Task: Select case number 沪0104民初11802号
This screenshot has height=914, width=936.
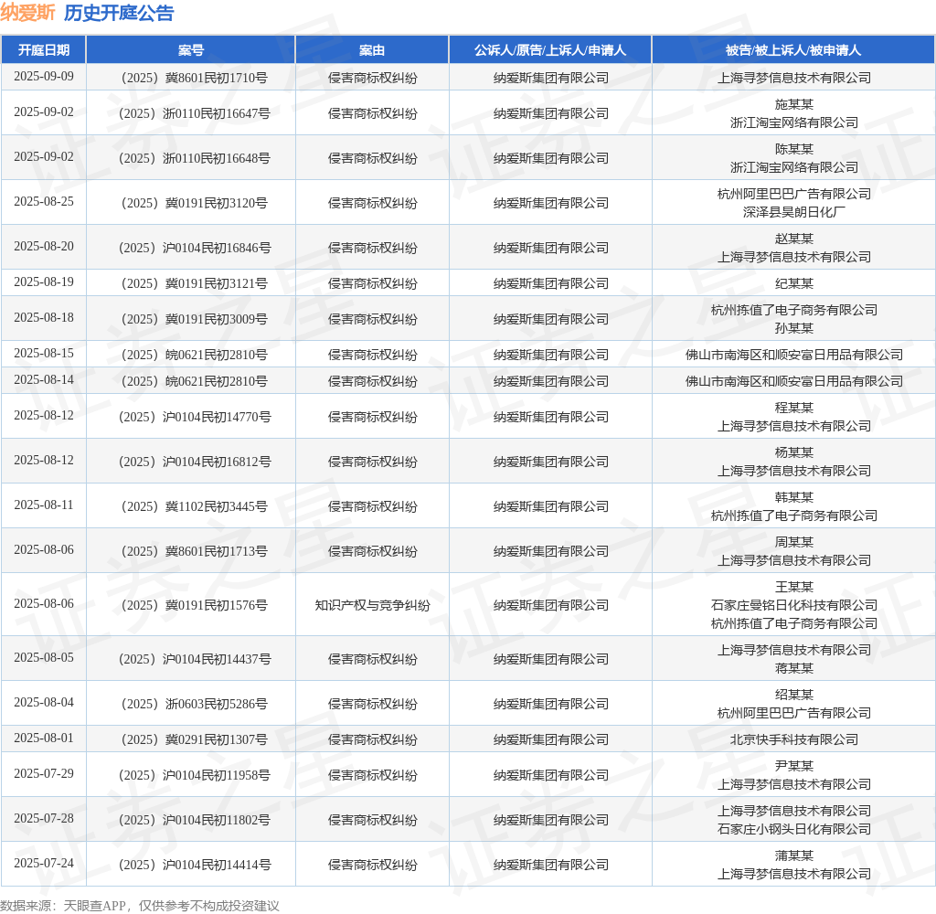Action: 195,820
